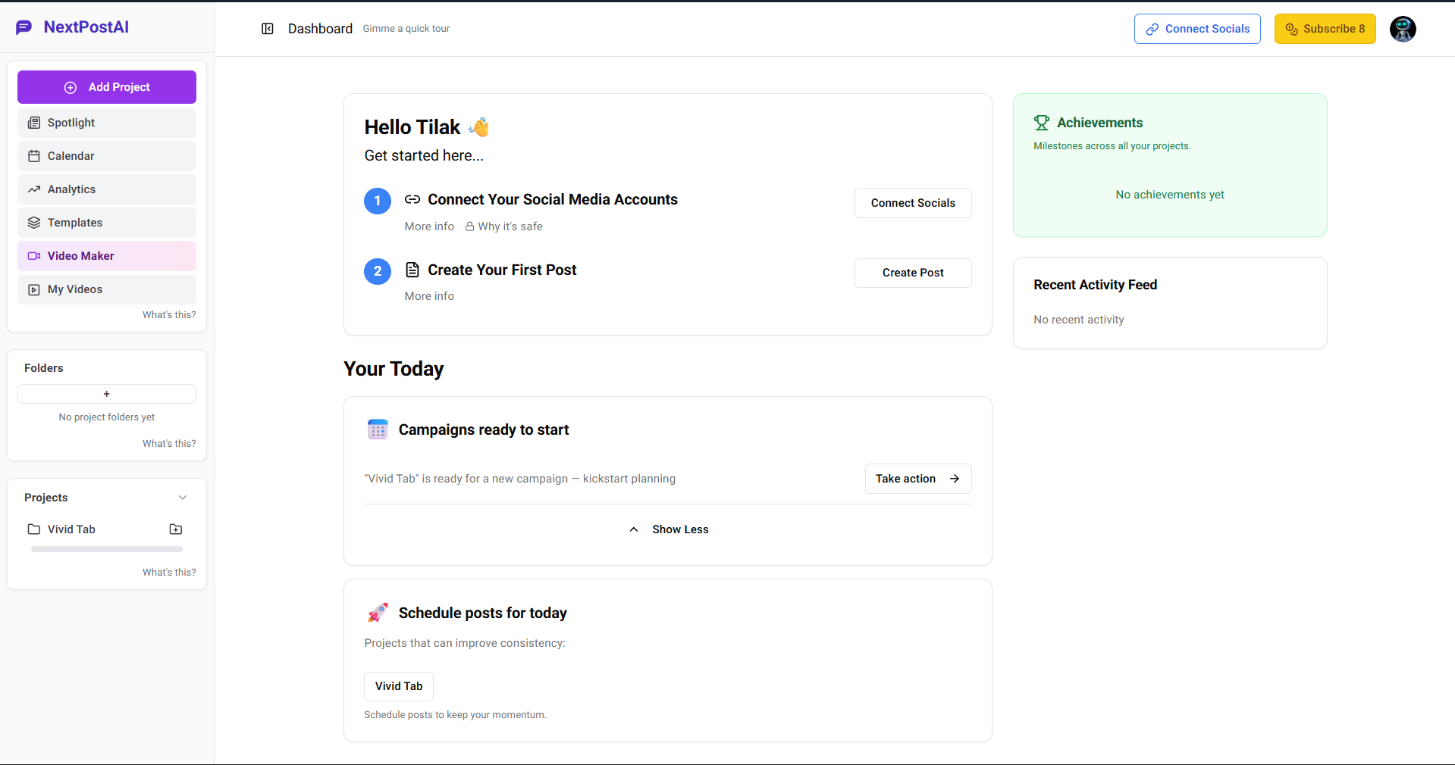
Task: Open Video Maker from sidebar
Action: coord(107,256)
